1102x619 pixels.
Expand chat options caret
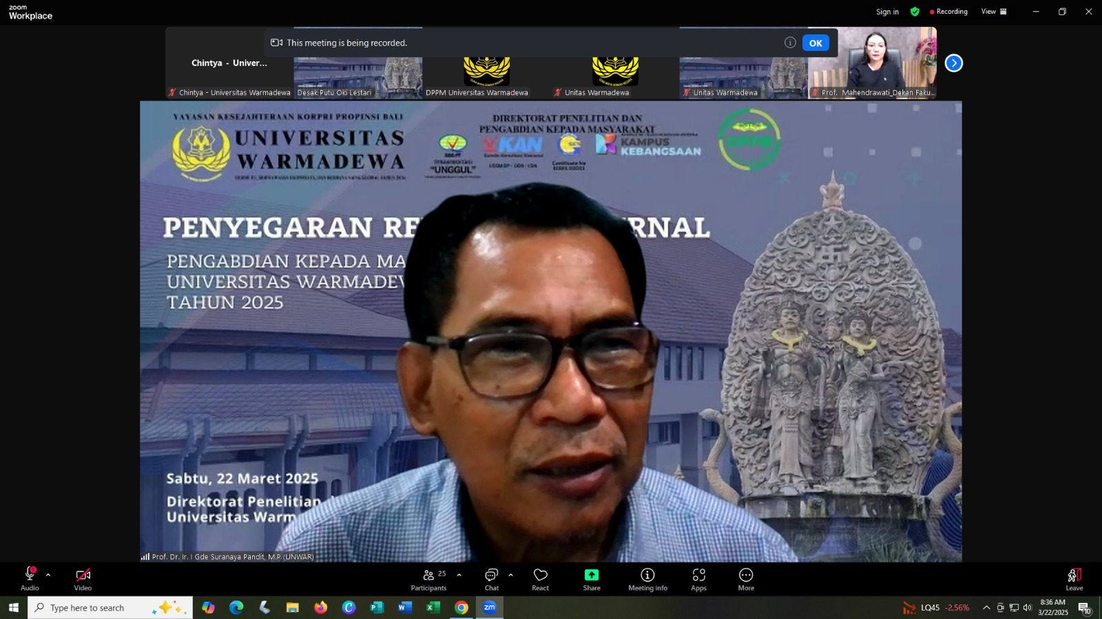[x=510, y=575]
